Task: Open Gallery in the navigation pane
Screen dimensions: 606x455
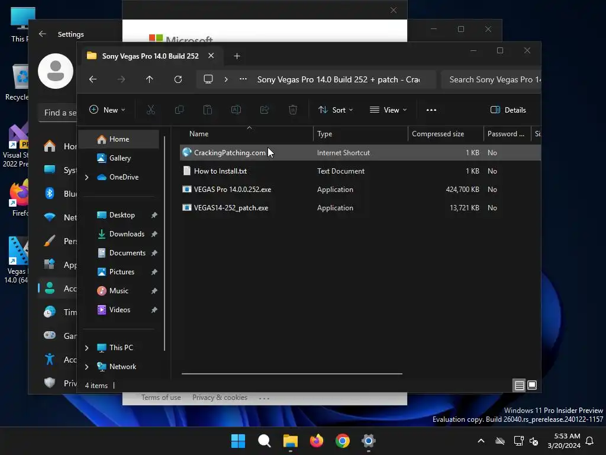Action: pyautogui.click(x=120, y=158)
